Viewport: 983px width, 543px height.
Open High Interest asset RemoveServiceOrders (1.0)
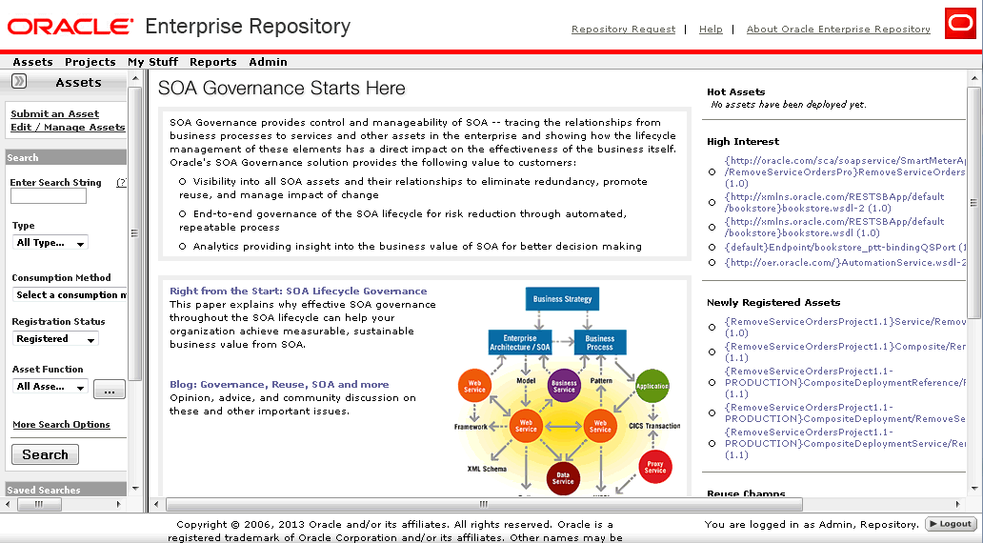pos(845,171)
